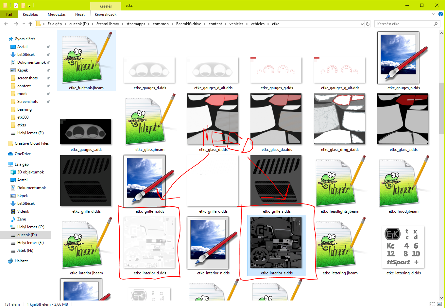The height and width of the screenshot is (308, 445).
Task: Open the Nézet ribbon tab
Action: click(x=80, y=14)
